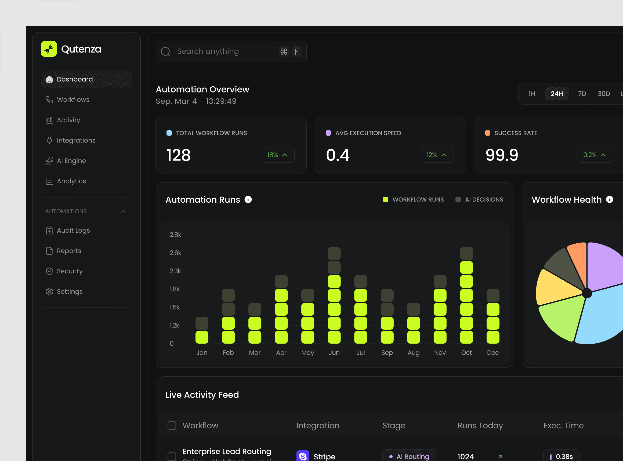Focus the Search anything field
Image resolution: width=623 pixels, height=461 pixels.
pos(231,52)
